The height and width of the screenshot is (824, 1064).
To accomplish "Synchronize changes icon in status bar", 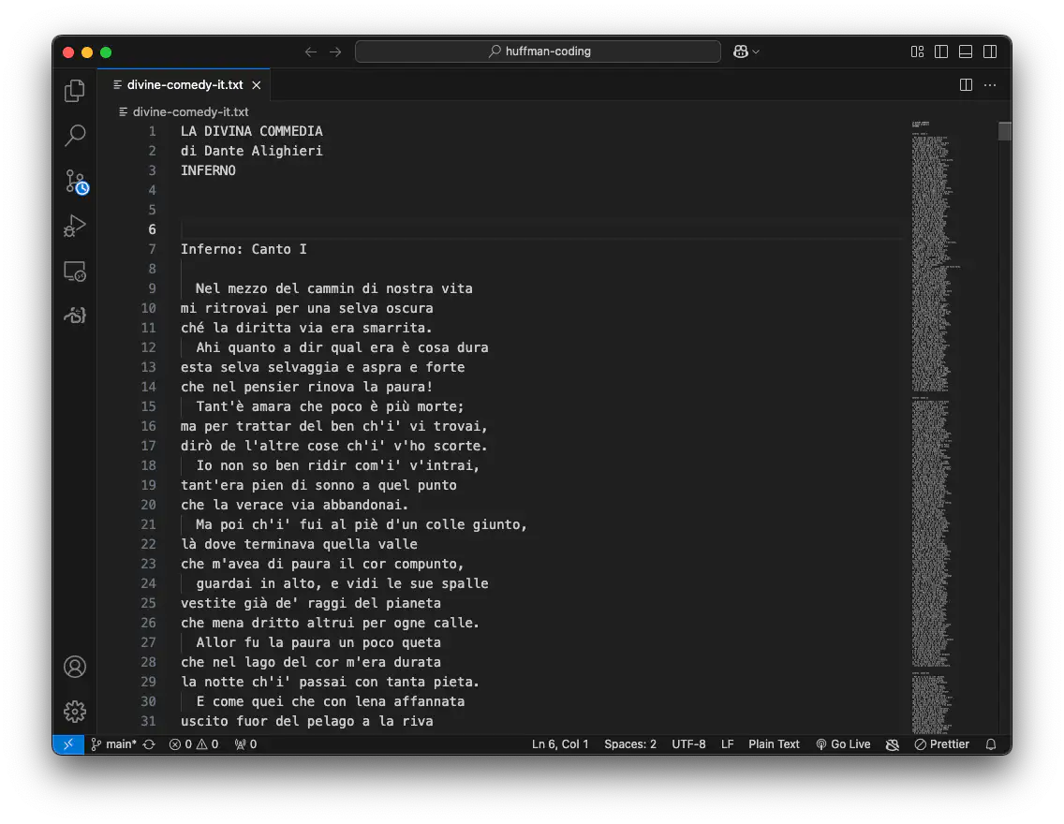I will [x=149, y=744].
